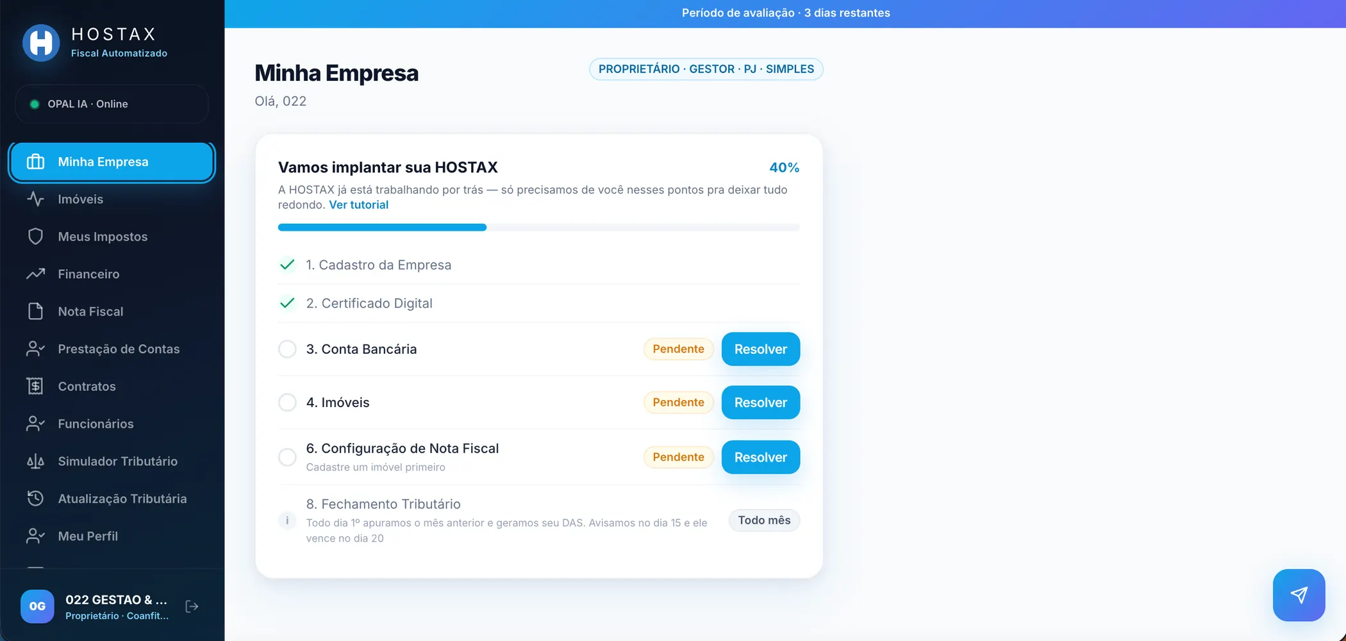Click the Meus Impostos shield icon
The width and height of the screenshot is (1346, 641).
35,237
